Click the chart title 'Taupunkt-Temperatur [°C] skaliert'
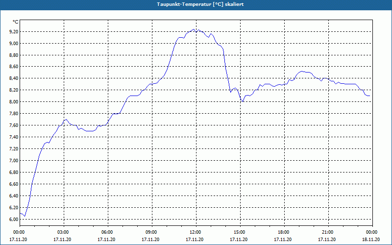This screenshot has width=392, height=245. (200, 4)
